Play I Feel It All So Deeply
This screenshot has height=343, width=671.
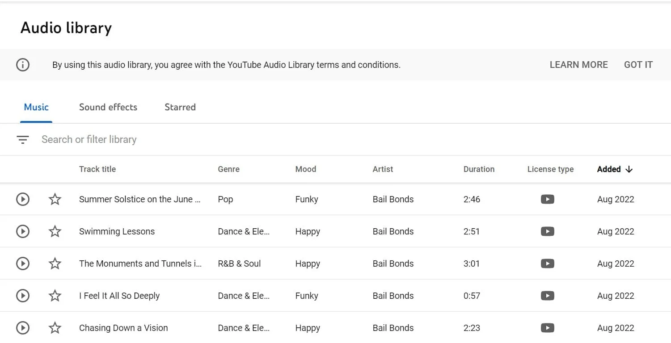(x=23, y=296)
